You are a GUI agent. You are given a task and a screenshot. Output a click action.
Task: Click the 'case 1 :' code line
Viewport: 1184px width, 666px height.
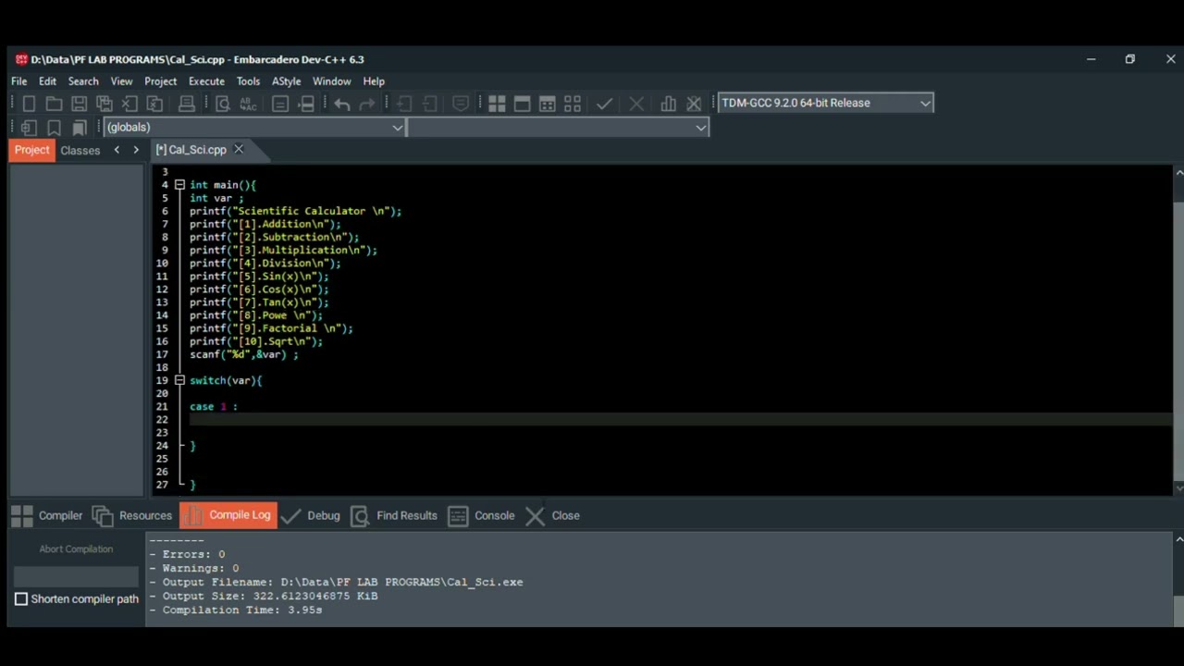click(214, 406)
